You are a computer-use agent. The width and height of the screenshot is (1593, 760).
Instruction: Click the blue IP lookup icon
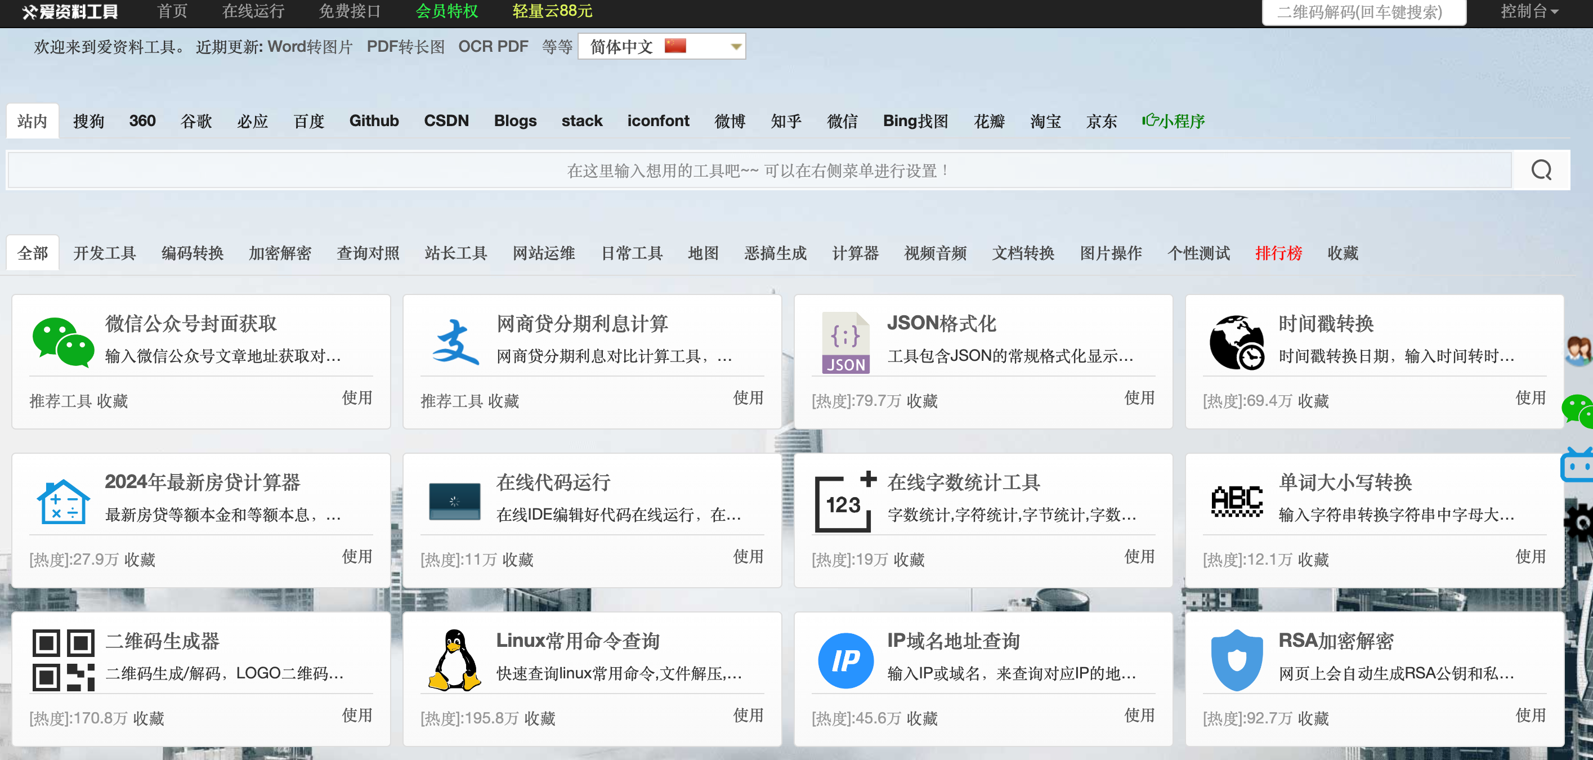click(845, 660)
